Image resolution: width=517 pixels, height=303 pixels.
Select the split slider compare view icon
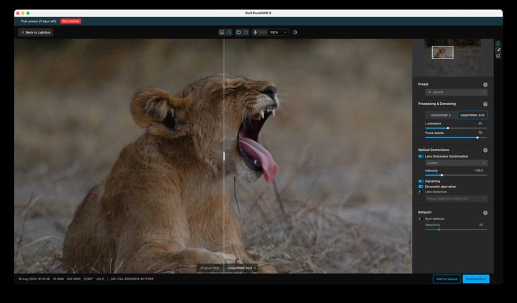[x=229, y=32]
